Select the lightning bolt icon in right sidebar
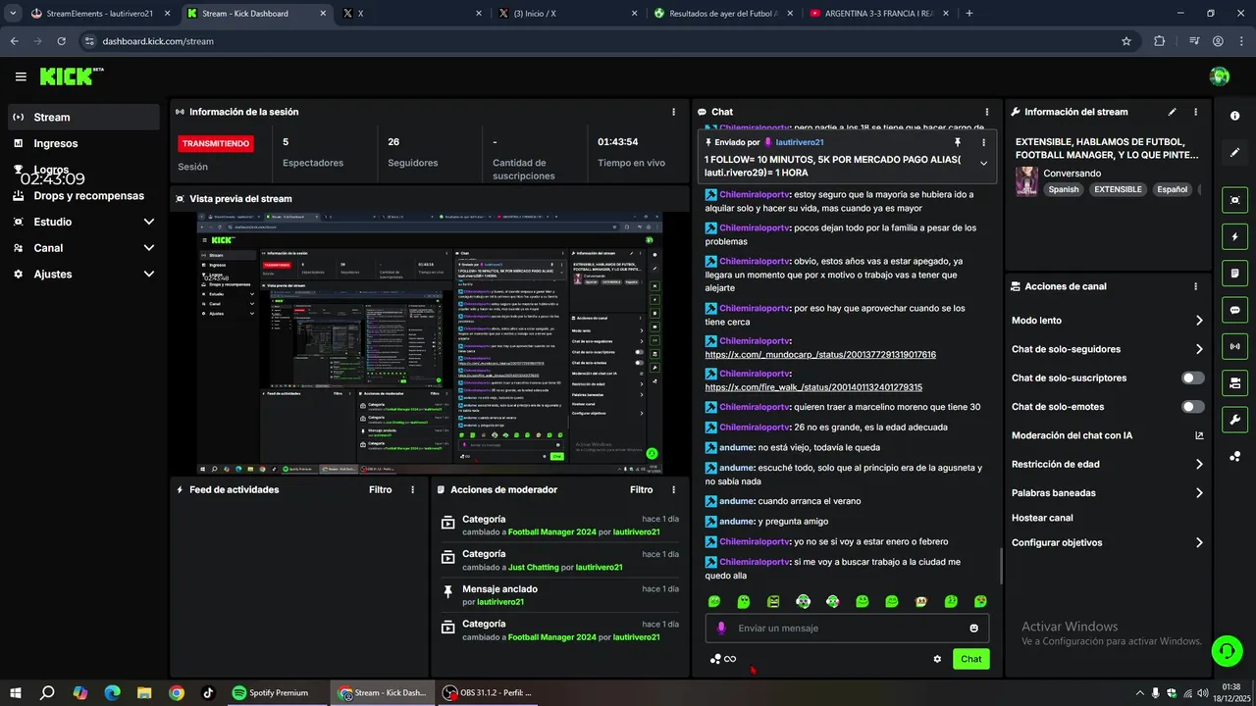The height and width of the screenshot is (706, 1256). click(1234, 236)
